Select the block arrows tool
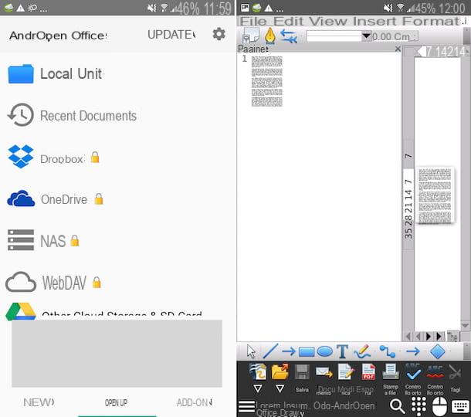This screenshot has height=417, width=471. click(x=413, y=351)
